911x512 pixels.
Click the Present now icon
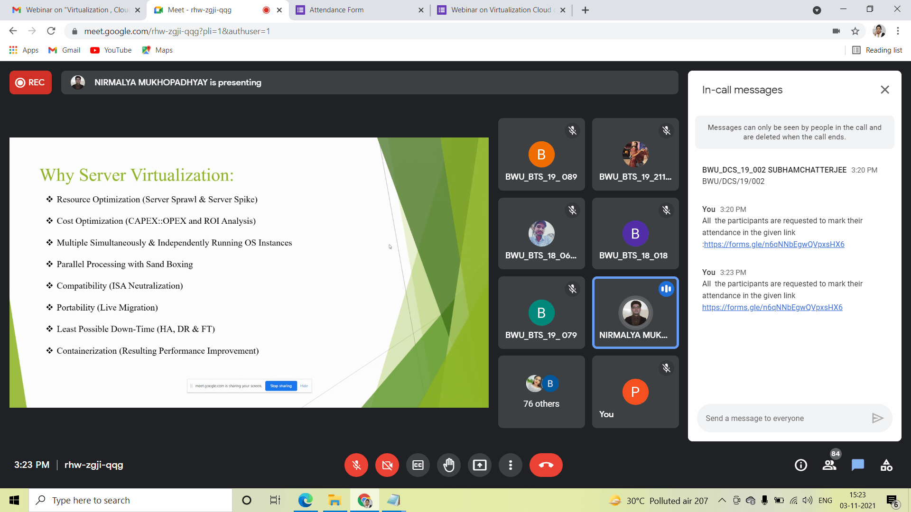(480, 465)
